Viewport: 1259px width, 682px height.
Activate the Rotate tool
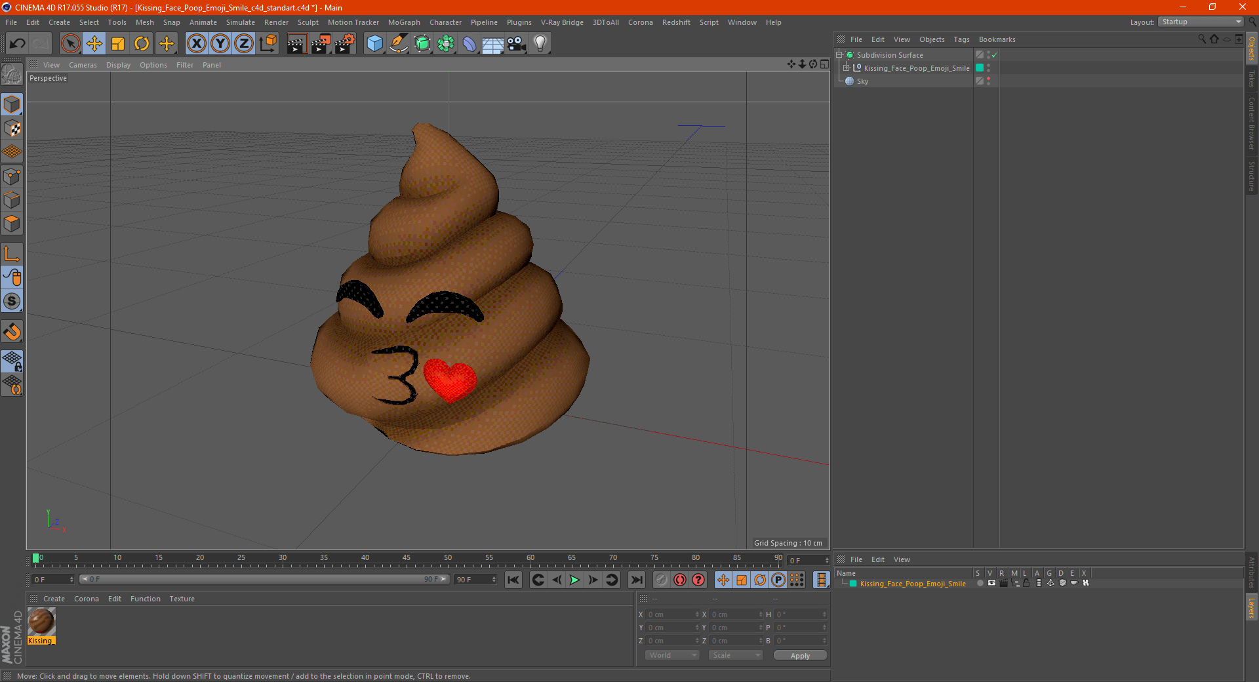tap(142, 44)
